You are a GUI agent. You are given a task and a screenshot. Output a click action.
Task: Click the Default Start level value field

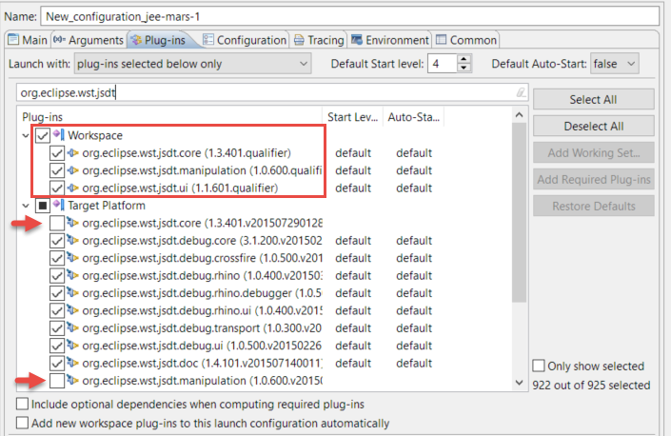[443, 64]
